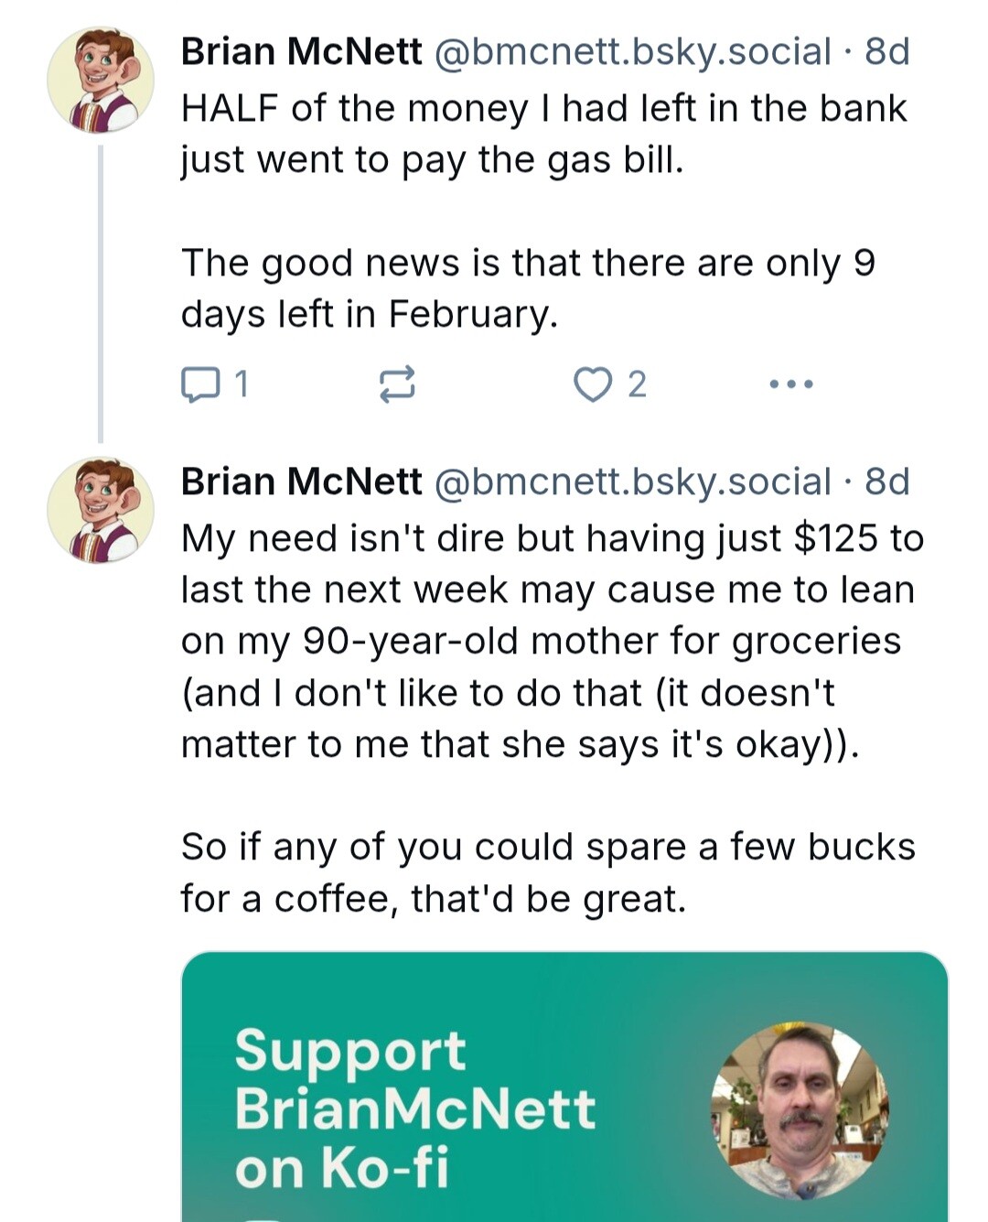
Task: Click the like count number 2
Action: (637, 384)
